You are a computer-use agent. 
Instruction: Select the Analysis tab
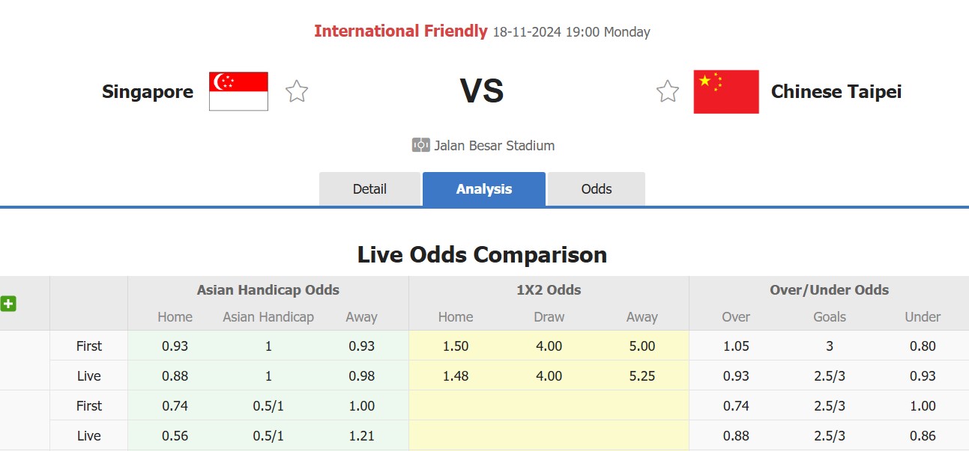coord(483,188)
